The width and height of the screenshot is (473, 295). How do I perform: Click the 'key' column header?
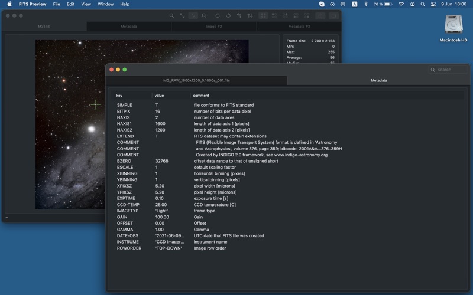tap(119, 96)
